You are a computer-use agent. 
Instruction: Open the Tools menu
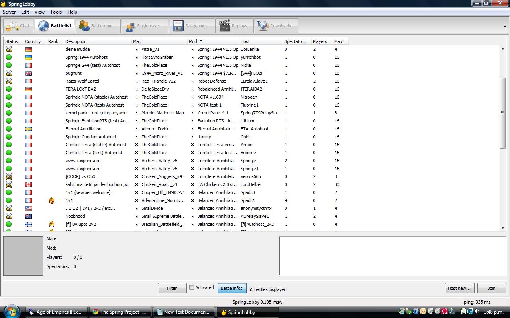point(56,12)
